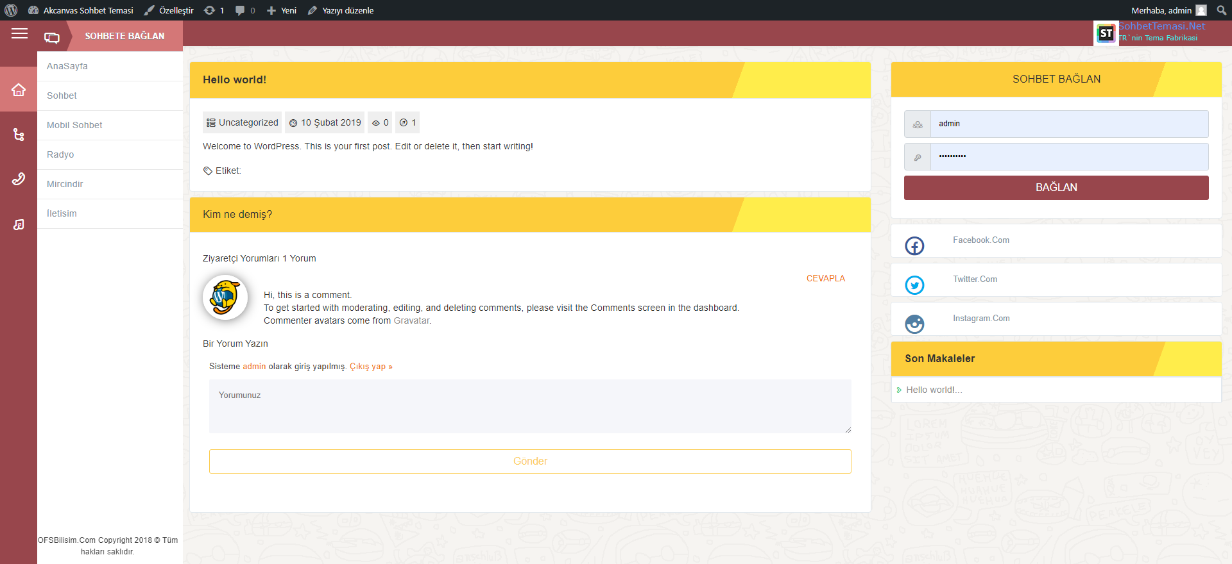Click CEVAPLA to reply to comment
Viewport: 1232px width, 564px height.
coord(825,278)
